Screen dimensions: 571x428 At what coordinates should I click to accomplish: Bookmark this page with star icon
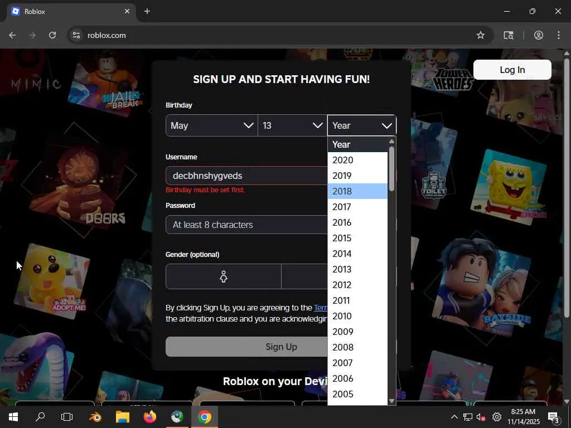[x=480, y=35]
